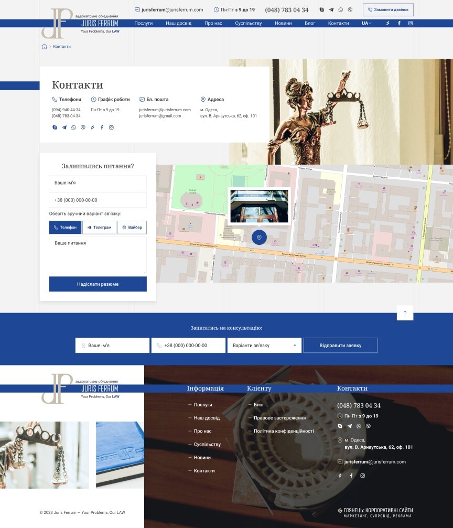This screenshot has height=528, width=453.
Task: Open Facebook icon in Контакти card
Action: click(102, 127)
